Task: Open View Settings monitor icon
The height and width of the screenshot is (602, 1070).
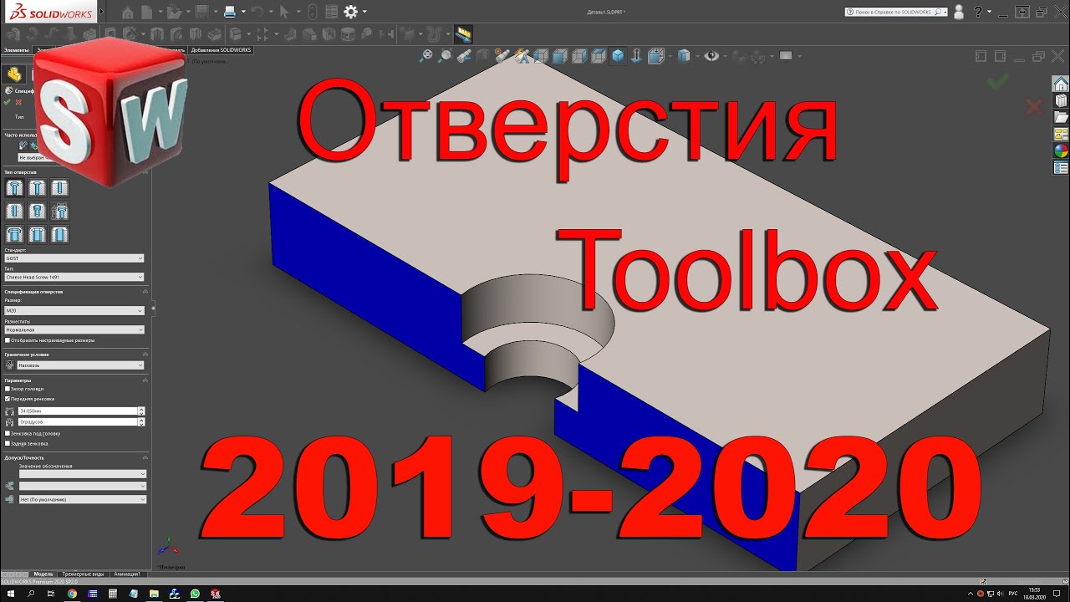Action: coord(785,56)
